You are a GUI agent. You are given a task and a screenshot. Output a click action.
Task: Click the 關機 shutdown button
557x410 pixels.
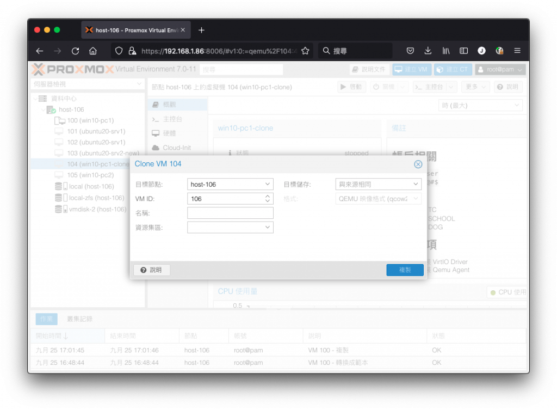[385, 87]
